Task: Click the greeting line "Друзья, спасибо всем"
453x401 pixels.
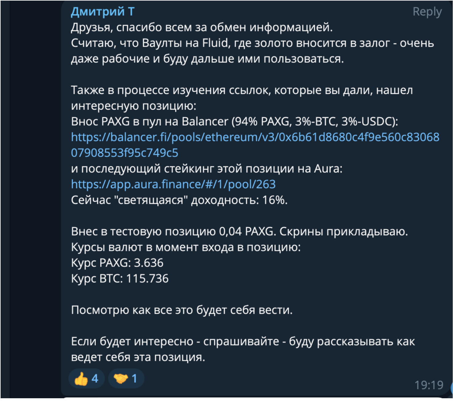Action: coord(202,27)
